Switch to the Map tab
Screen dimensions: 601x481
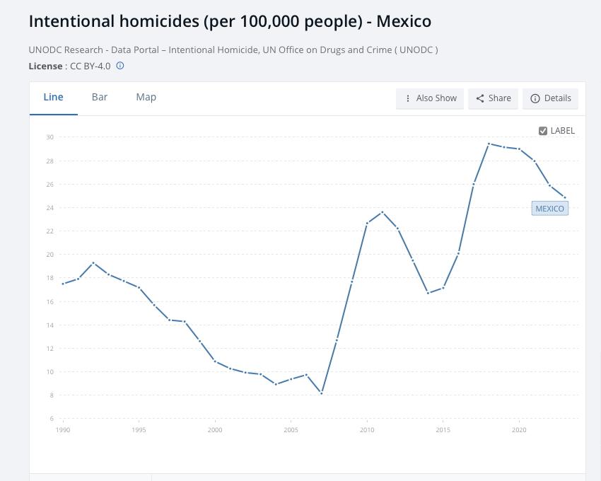(146, 97)
